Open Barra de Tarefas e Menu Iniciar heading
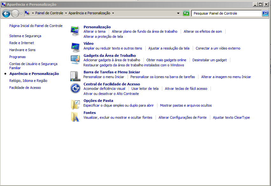271x186 pixels. (112, 72)
